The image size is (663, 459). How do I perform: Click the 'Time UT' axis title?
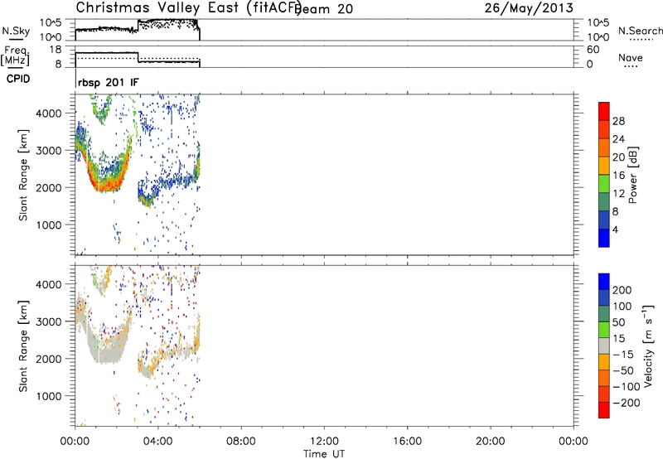coord(324,453)
